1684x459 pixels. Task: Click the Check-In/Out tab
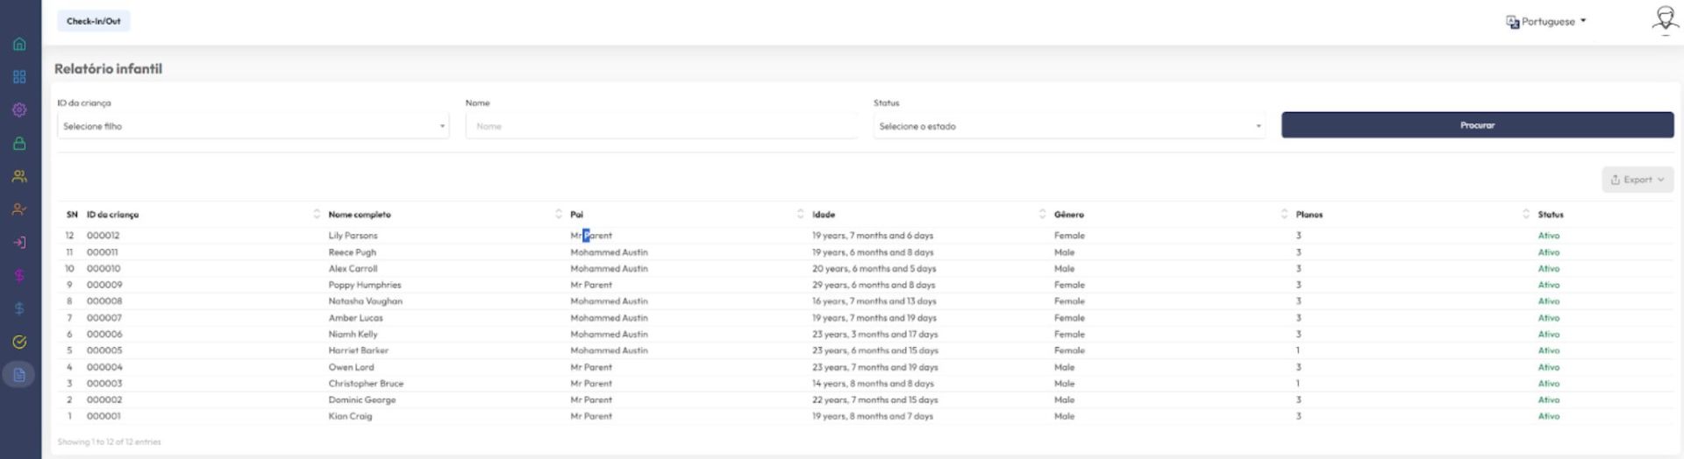94,21
